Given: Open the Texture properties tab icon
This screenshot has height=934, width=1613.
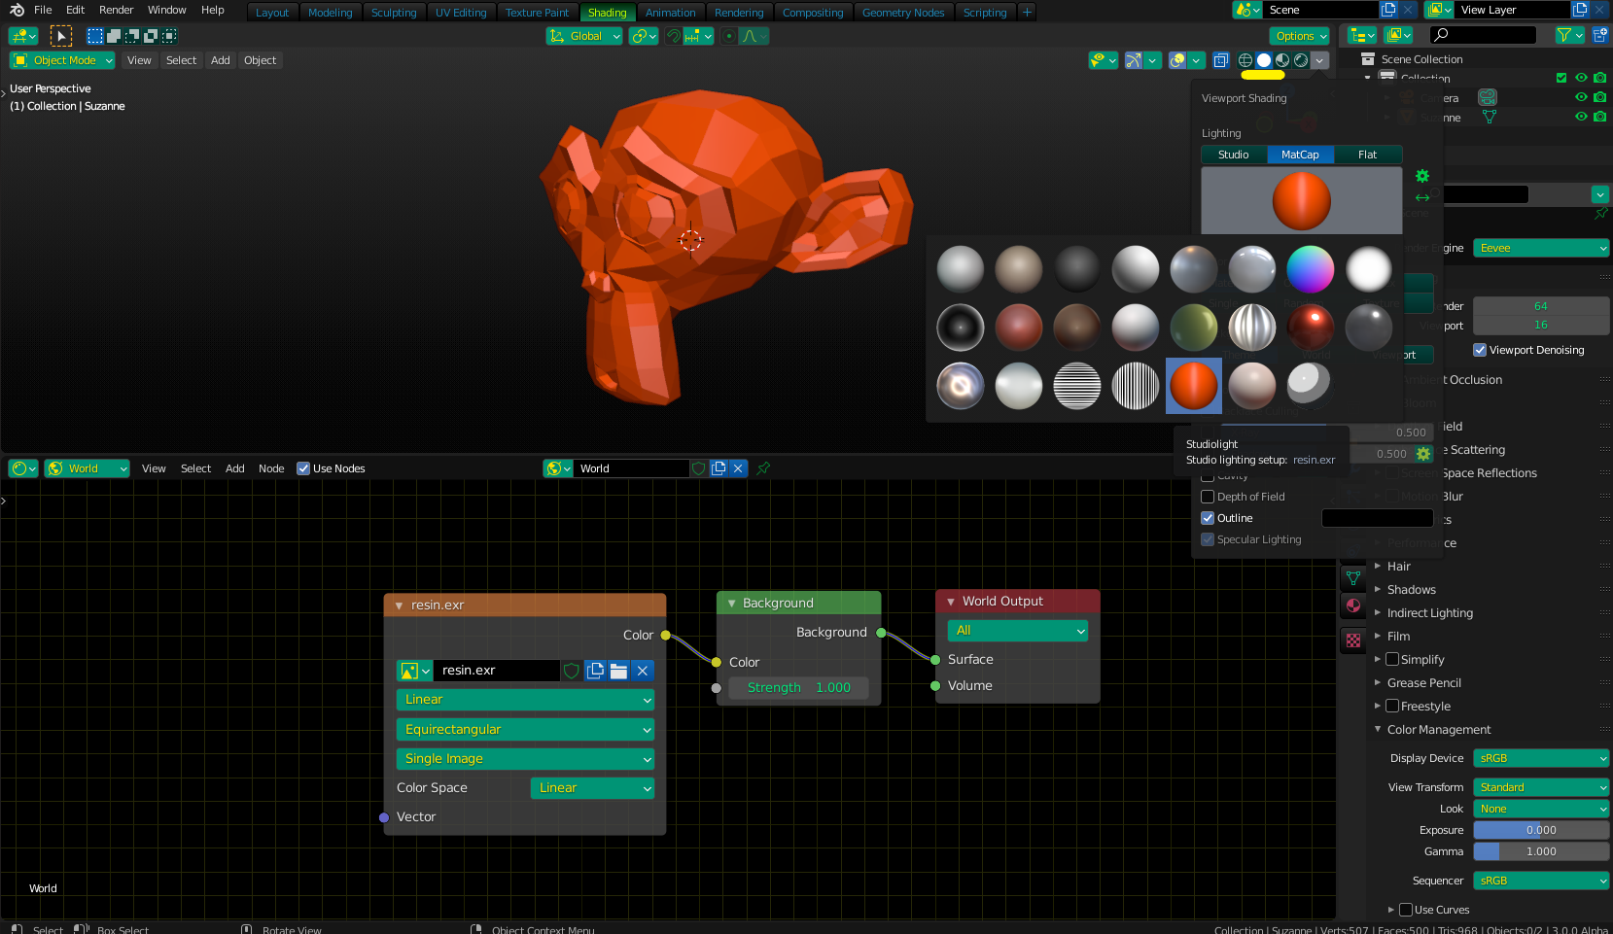Looking at the screenshot, I should (x=1353, y=640).
